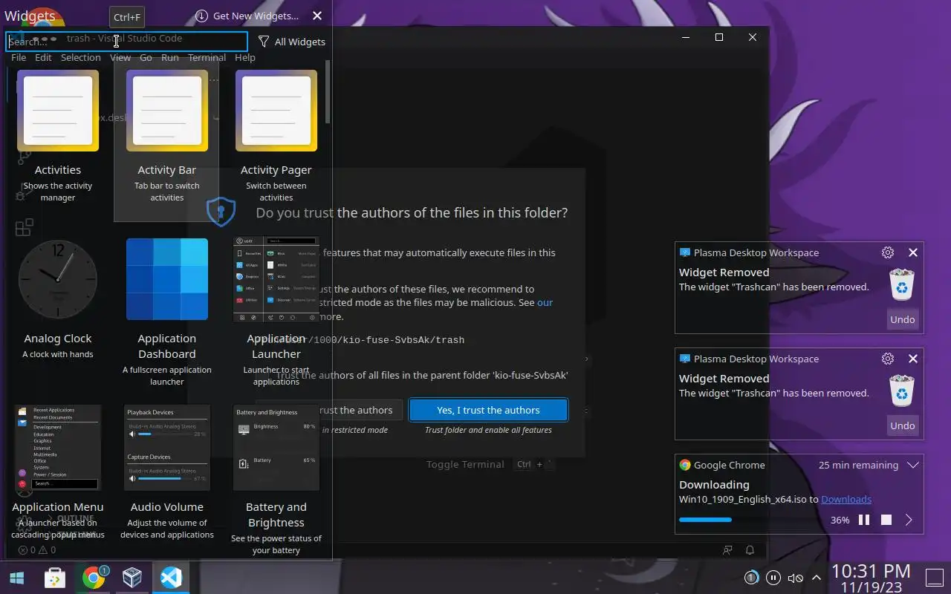Open the start menu in the taskbar
The width and height of the screenshot is (951, 594).
click(x=16, y=578)
